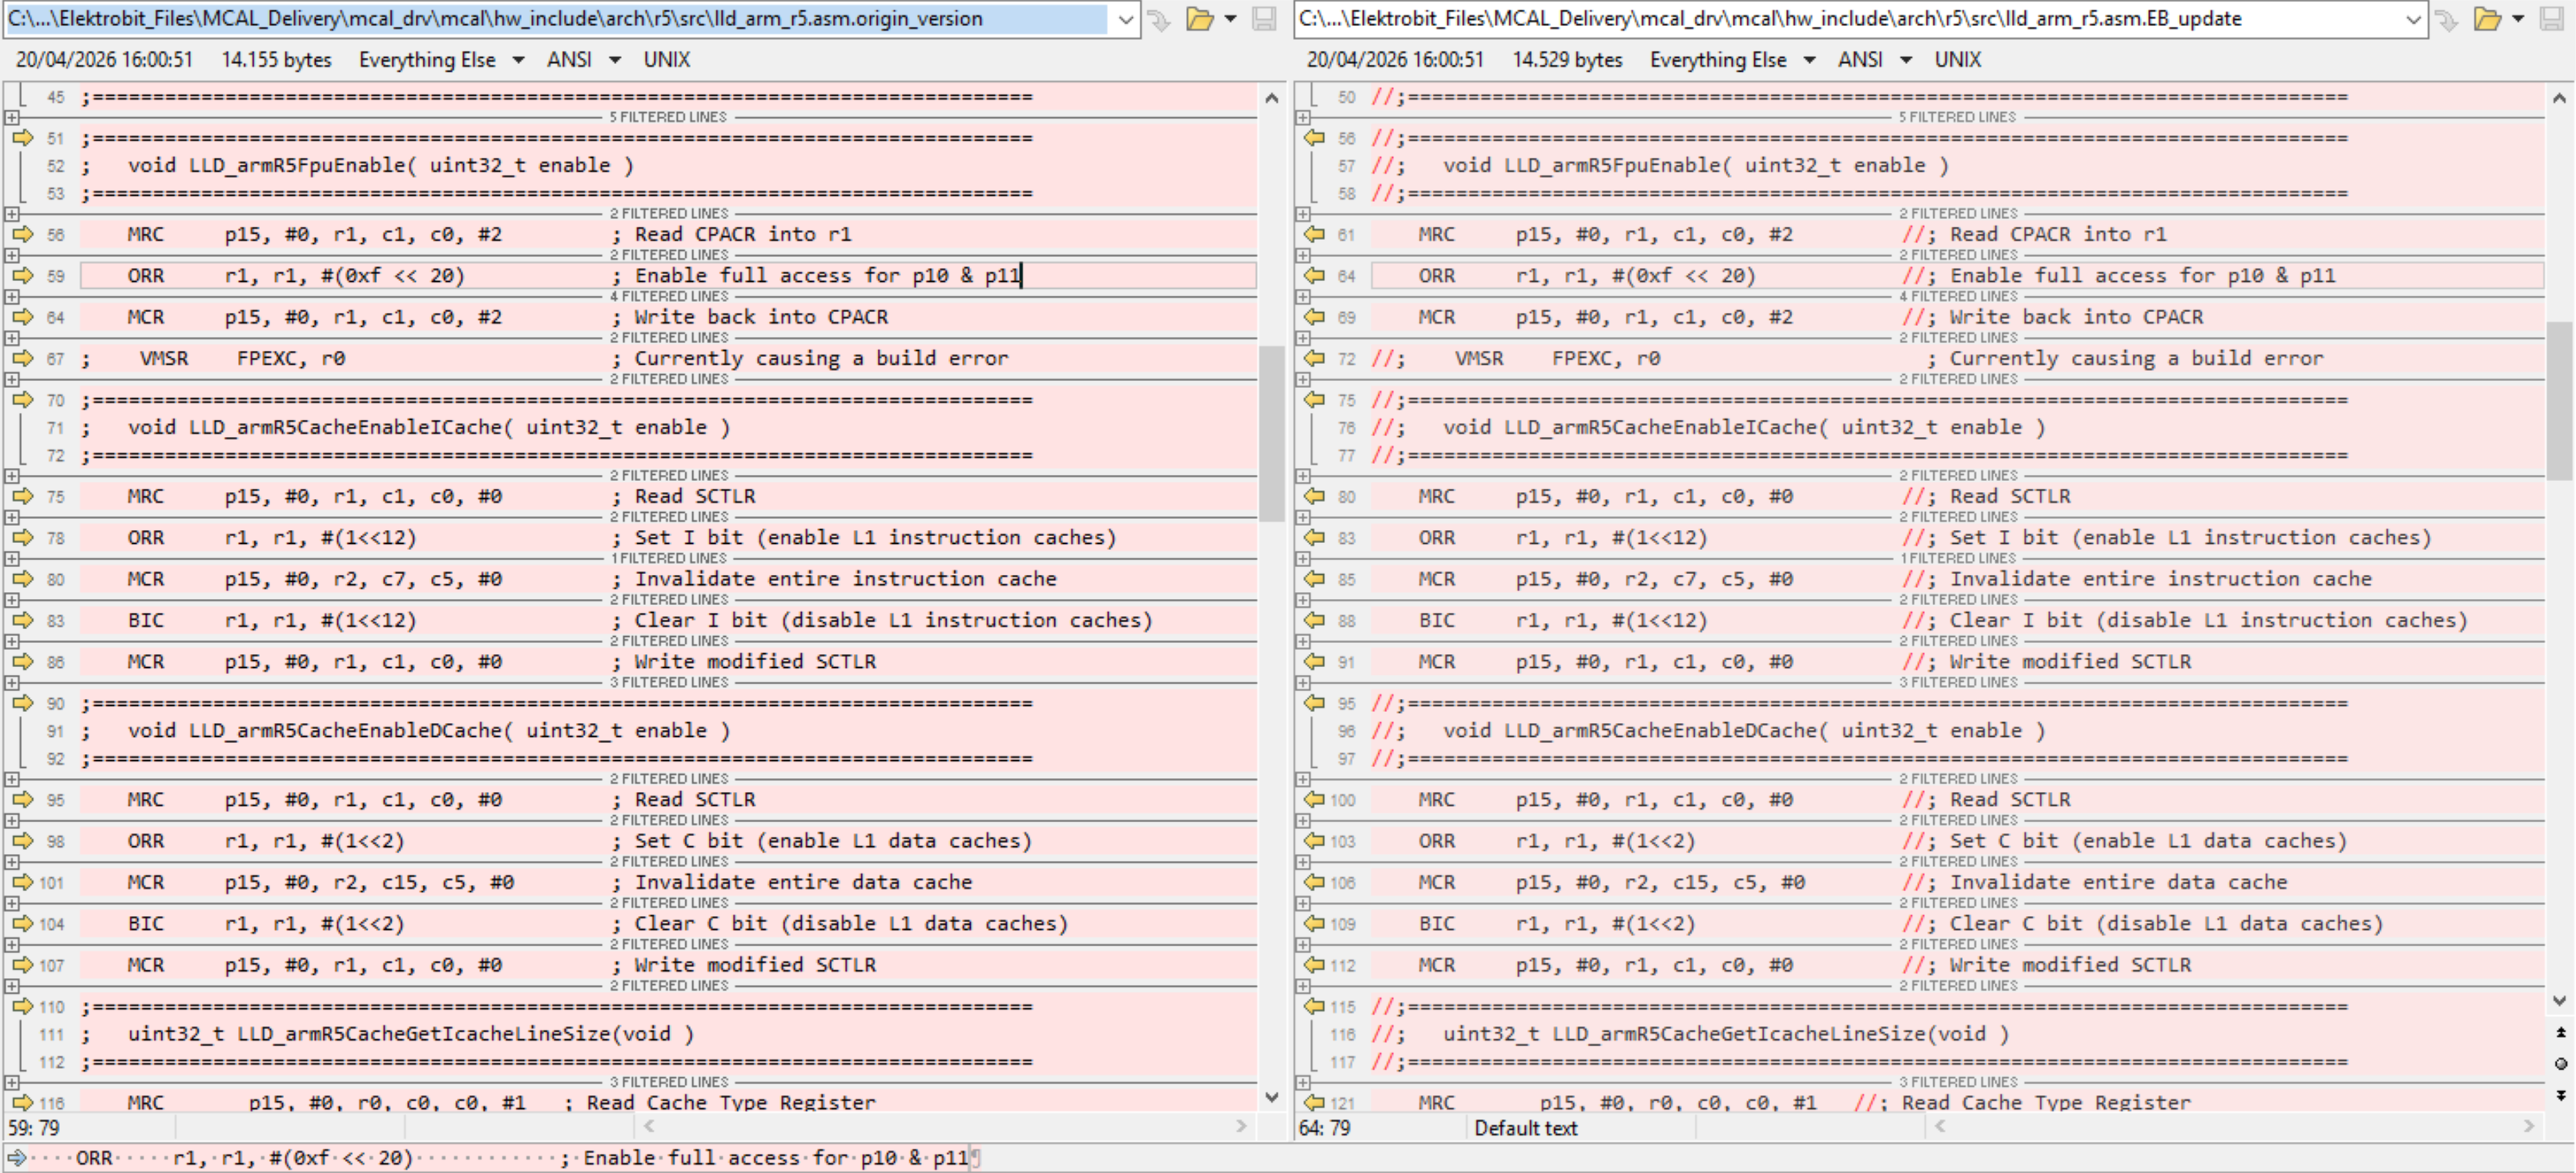Click left cursor position '59: 79'
Screen dimensions: 2576x1173
pos(34,1128)
